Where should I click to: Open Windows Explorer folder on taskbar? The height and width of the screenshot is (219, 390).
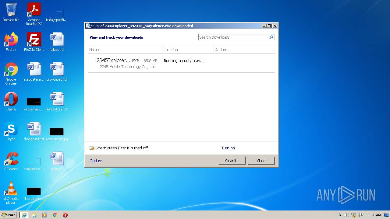tap(34, 215)
